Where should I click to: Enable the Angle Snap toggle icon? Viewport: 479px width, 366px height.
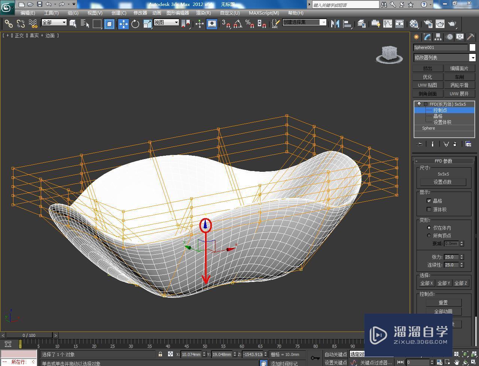point(237,23)
